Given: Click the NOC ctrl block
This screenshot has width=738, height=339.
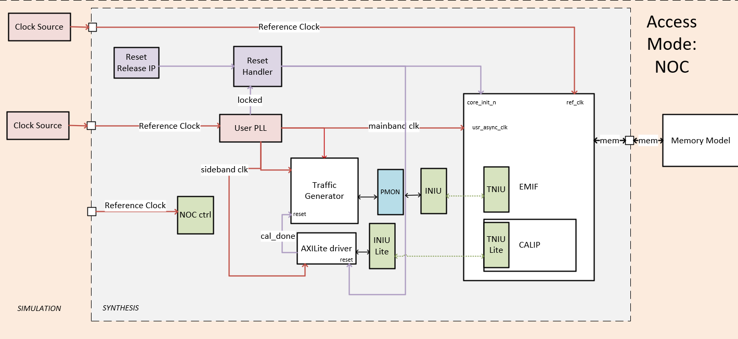Looking at the screenshot, I should click(195, 214).
